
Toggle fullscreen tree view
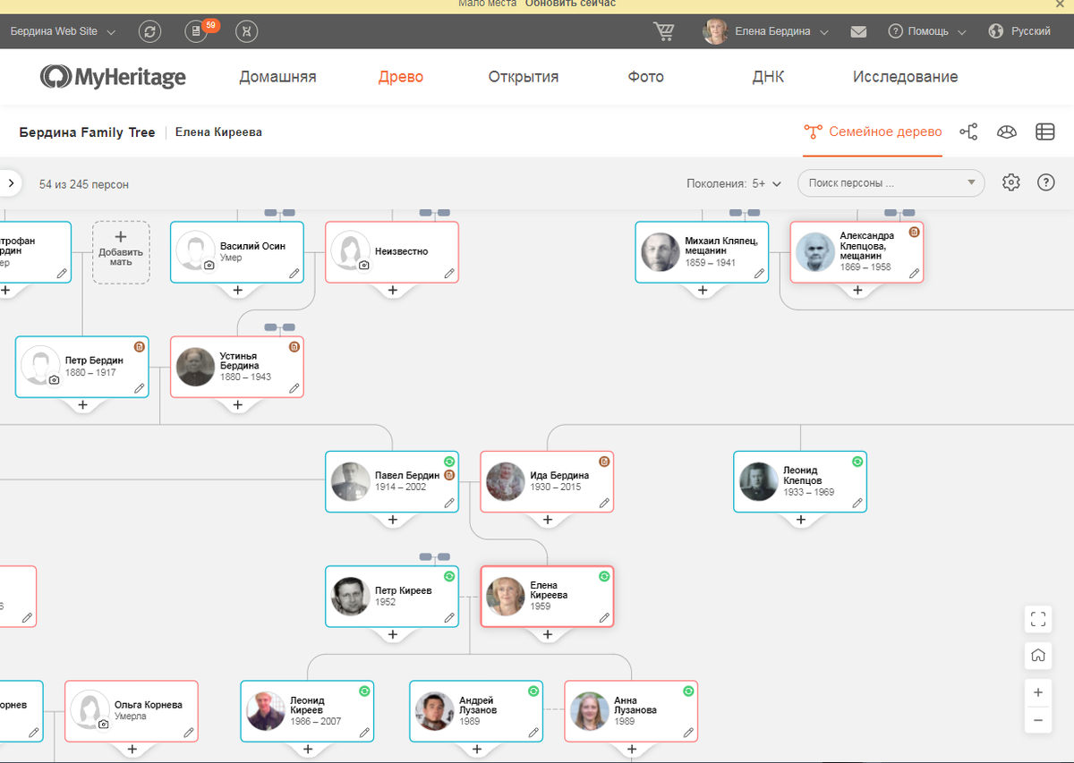click(1038, 618)
